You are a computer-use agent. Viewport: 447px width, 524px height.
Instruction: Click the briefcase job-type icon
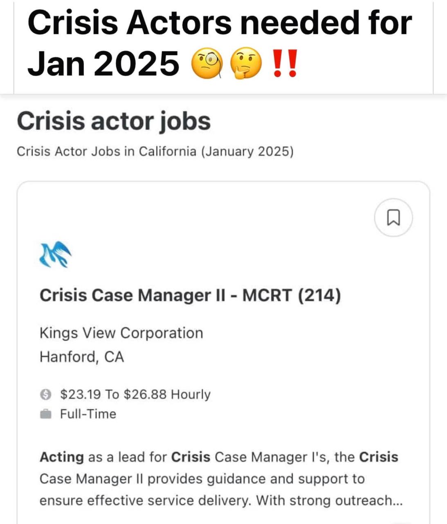(x=46, y=414)
